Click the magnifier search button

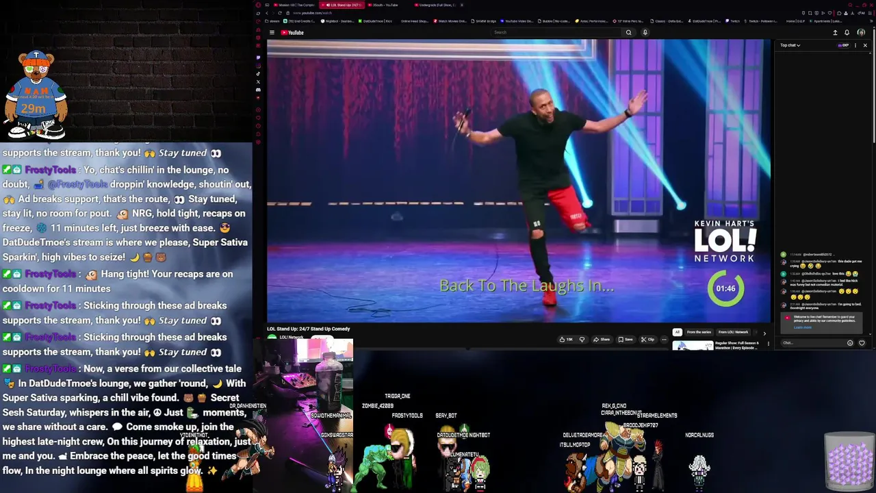628,32
